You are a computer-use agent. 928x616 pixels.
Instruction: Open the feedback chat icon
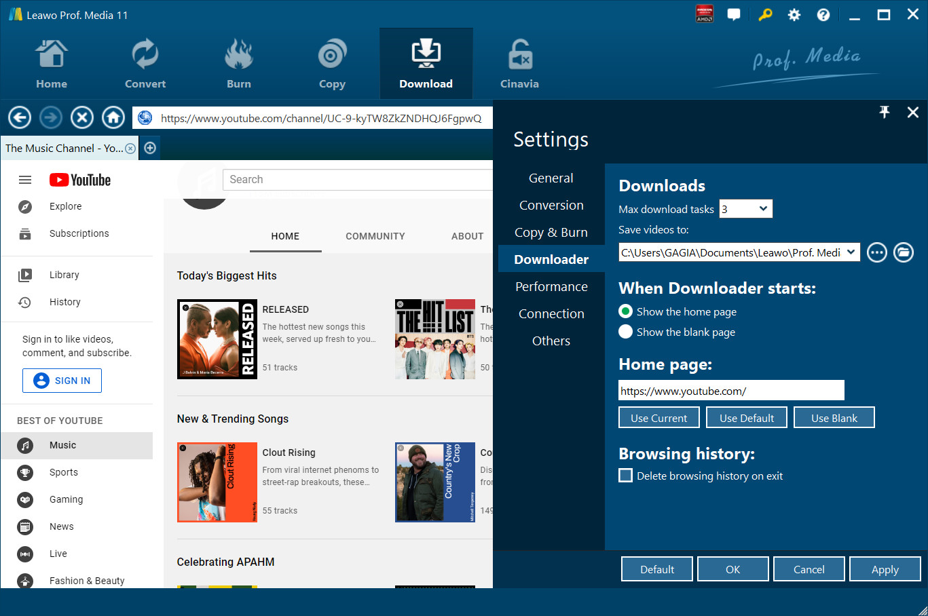click(734, 15)
